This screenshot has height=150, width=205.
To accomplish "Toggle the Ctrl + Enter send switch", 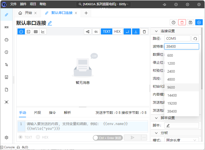I will tap(96, 138).
